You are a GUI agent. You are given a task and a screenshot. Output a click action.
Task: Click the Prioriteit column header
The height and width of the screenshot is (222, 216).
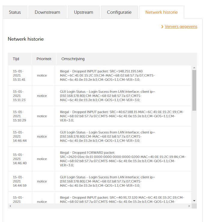44,59
